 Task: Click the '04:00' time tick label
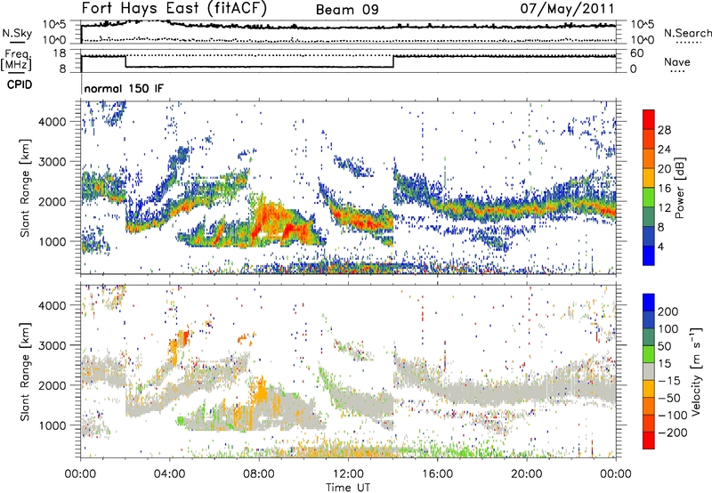pos(170,474)
